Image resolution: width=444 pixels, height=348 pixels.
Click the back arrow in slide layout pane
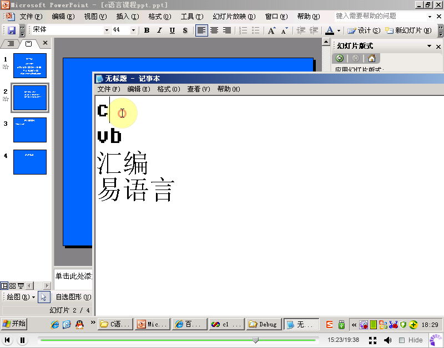click(340, 58)
